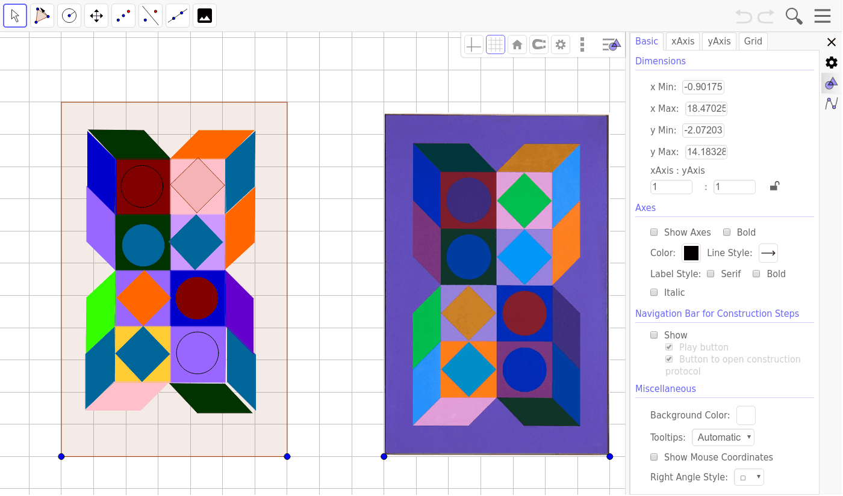Switch to the Grid tab
The height and width of the screenshot is (496, 843).
(753, 41)
